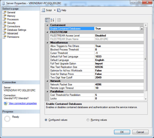Screen dimensions: 154x138
Task: Click the Alphabetical sort icon
Action: click(x=52, y=20)
